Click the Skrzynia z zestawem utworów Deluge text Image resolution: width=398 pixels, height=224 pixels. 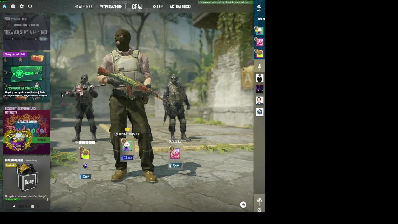[25, 196]
